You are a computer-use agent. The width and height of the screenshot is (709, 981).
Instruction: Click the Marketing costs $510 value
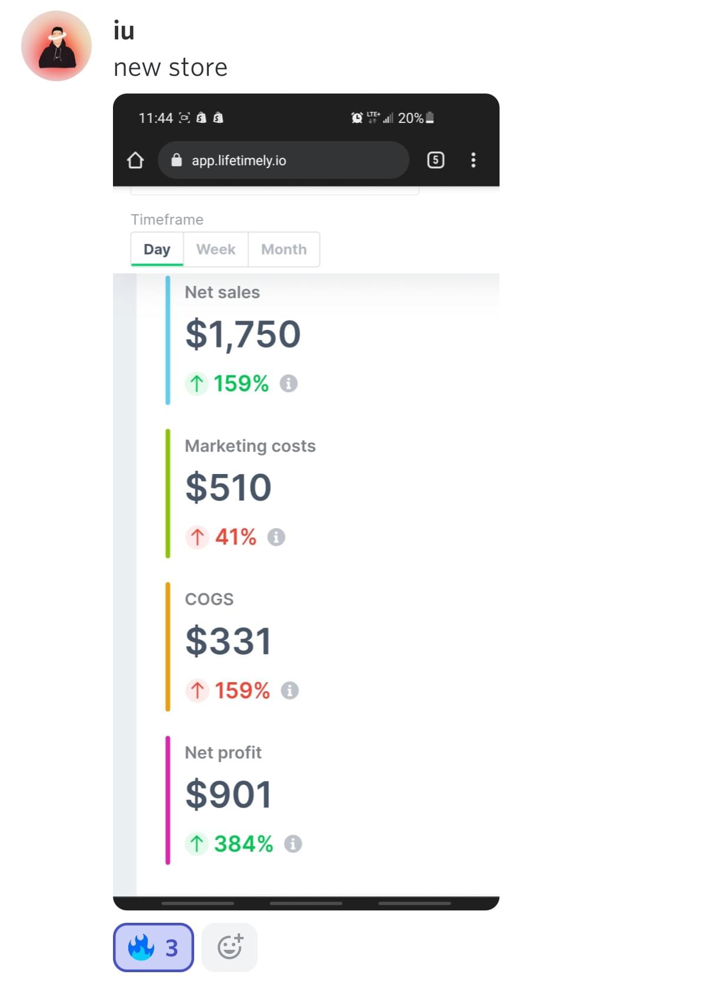tap(228, 488)
